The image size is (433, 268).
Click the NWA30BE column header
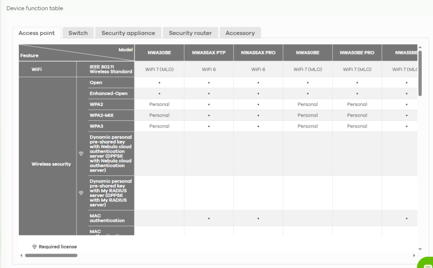(x=159, y=52)
